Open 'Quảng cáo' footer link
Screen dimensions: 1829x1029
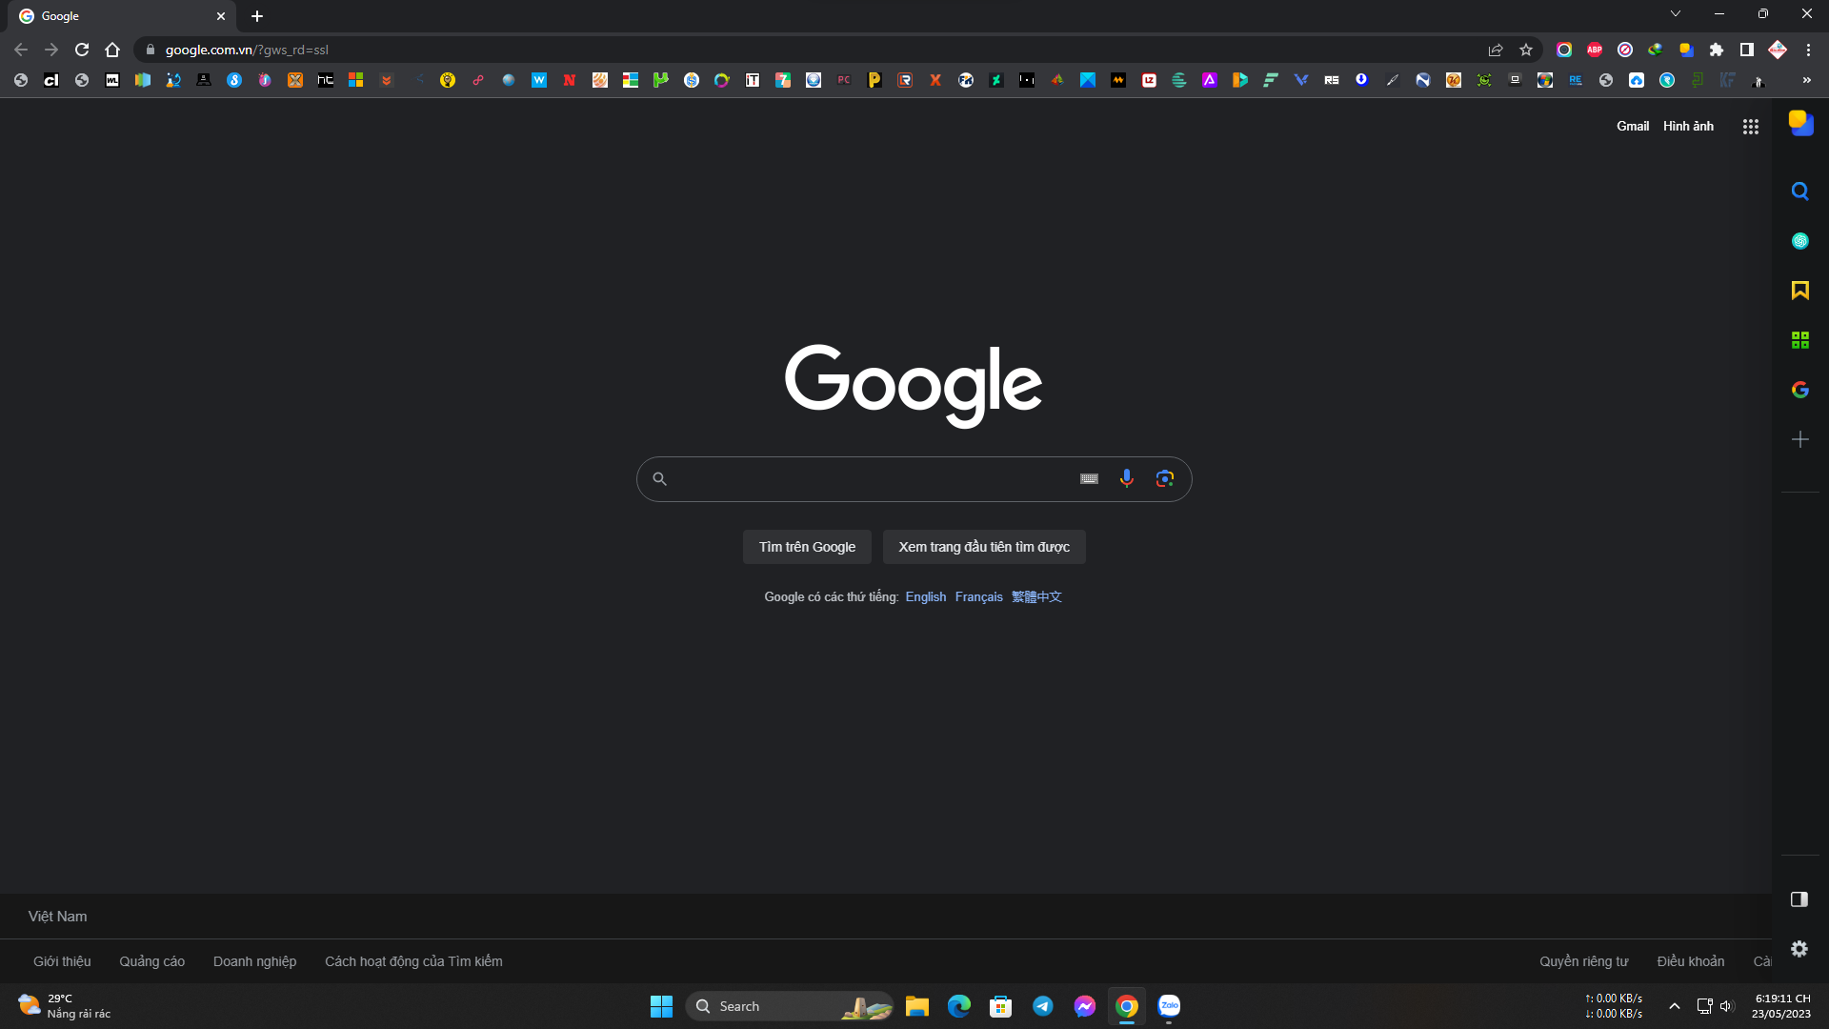point(151,961)
